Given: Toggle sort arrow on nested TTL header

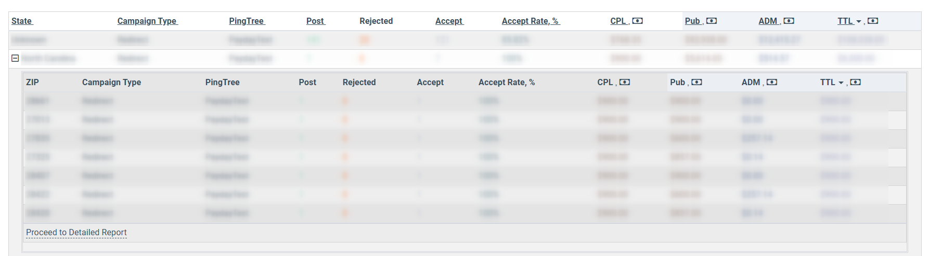Looking at the screenshot, I should coord(841,83).
